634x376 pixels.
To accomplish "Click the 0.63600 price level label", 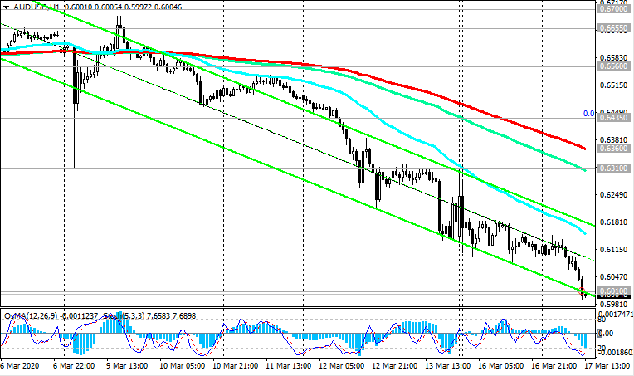I will [613, 149].
